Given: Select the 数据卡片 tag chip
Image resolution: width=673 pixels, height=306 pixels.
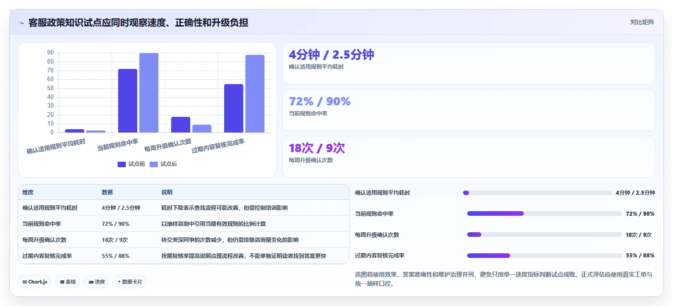Looking at the screenshot, I should click(130, 282).
